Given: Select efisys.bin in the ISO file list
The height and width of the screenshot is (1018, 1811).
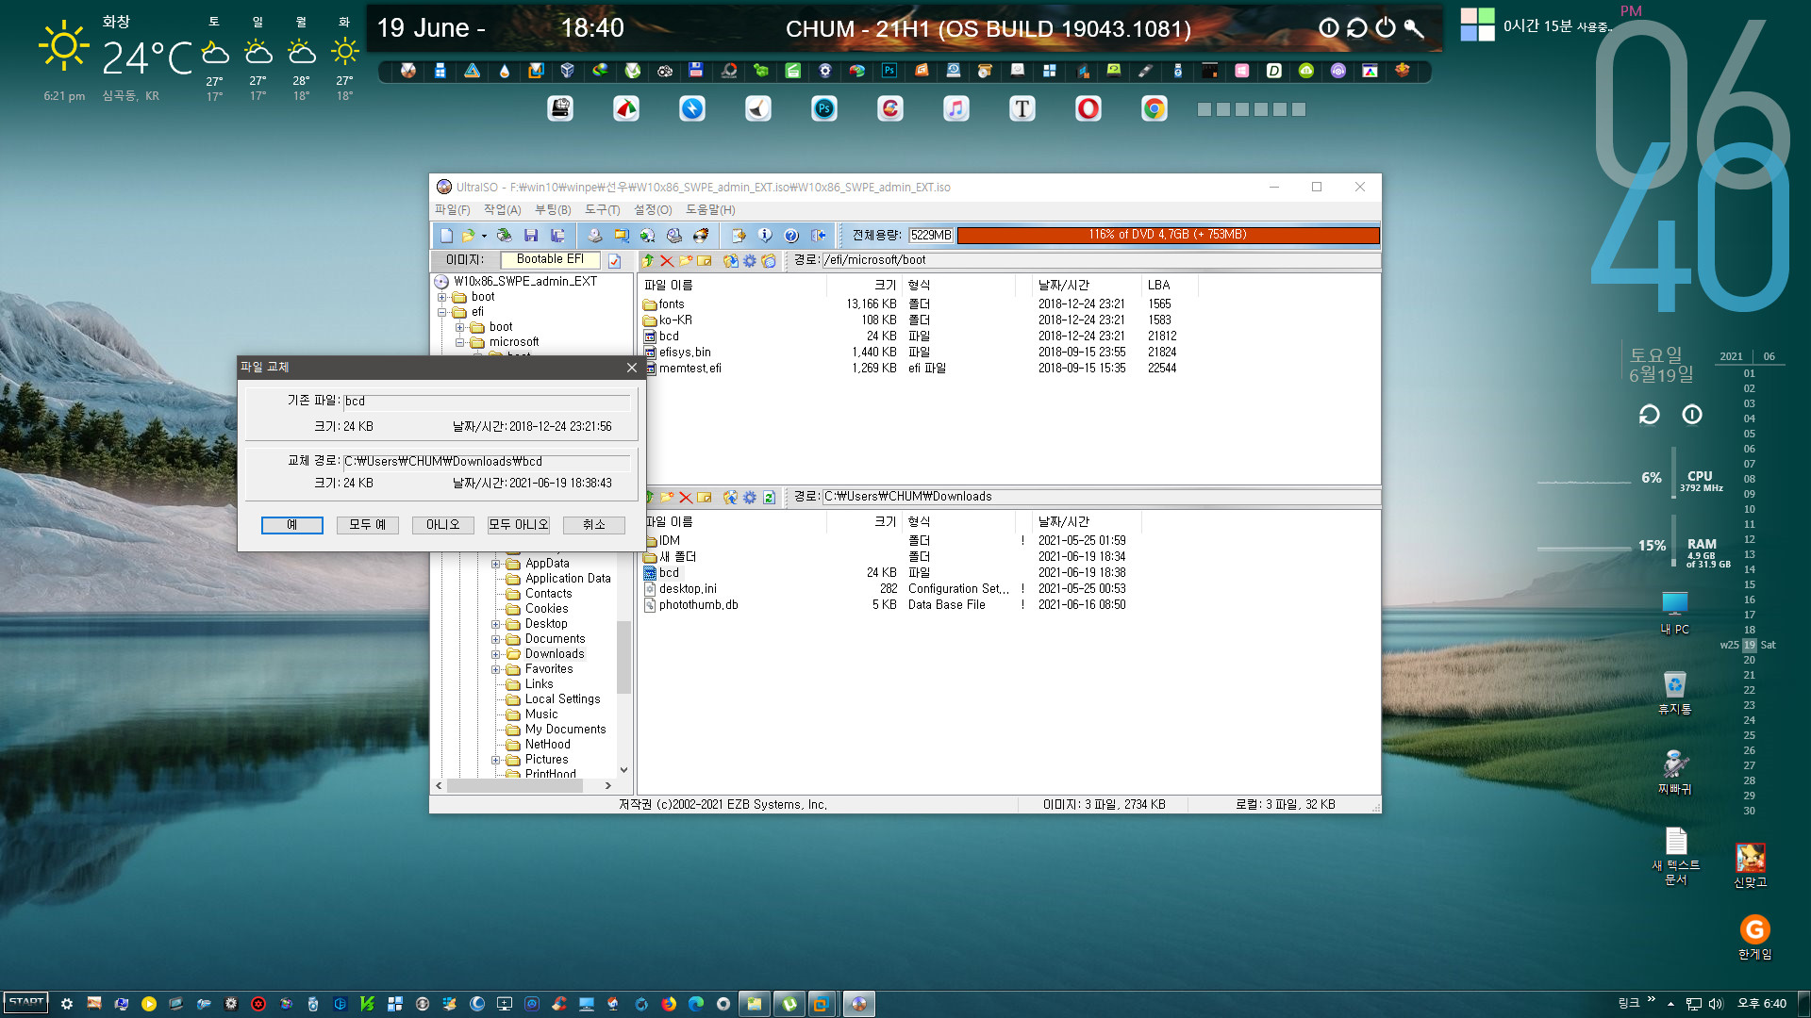Looking at the screenshot, I should click(x=686, y=353).
